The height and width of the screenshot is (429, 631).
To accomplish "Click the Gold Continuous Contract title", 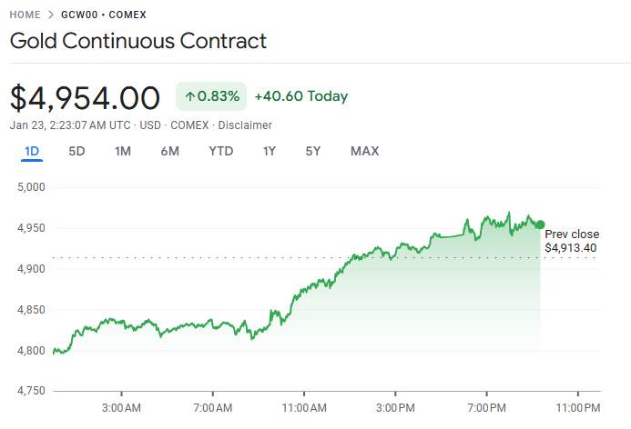I will (x=138, y=41).
